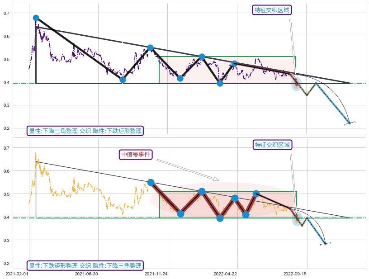Image resolution: width=369 pixels, height=279 pixels.
Task: Click the projection end bracket in top chart
Action: pos(350,123)
